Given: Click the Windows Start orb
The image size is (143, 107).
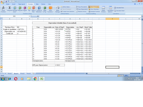Looking at the screenshot, I should (3, 79).
